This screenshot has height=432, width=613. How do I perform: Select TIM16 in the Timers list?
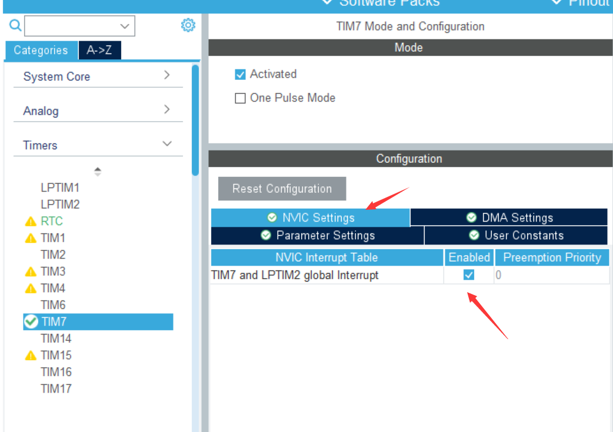click(x=56, y=372)
